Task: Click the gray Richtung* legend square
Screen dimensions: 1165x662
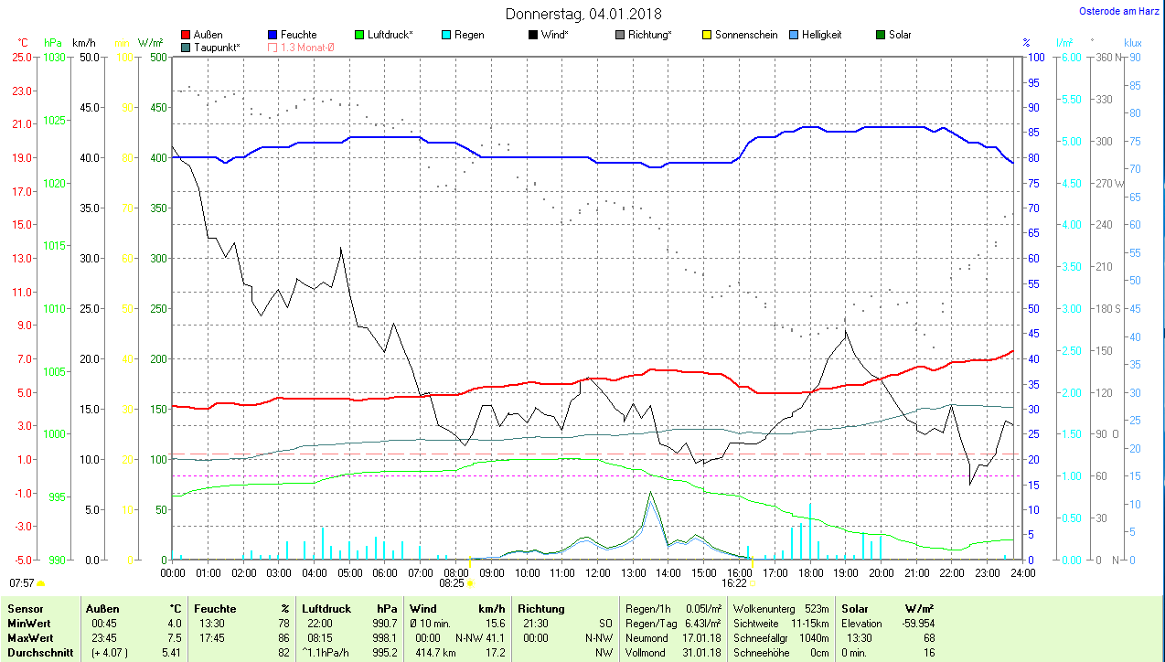Action: [x=620, y=35]
